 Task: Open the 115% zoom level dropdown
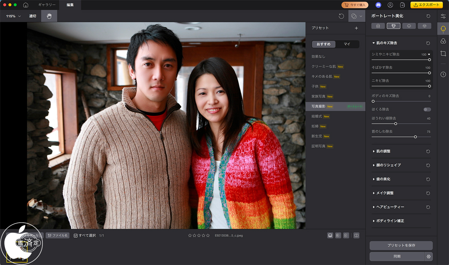click(13, 16)
